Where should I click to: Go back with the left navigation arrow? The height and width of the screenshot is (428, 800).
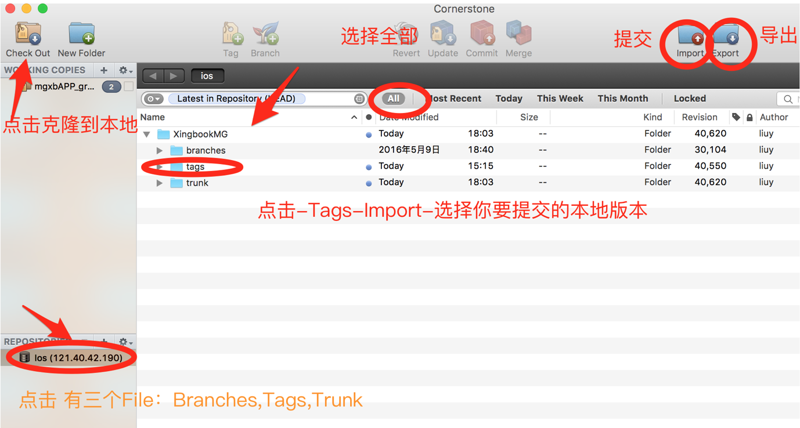tap(153, 76)
